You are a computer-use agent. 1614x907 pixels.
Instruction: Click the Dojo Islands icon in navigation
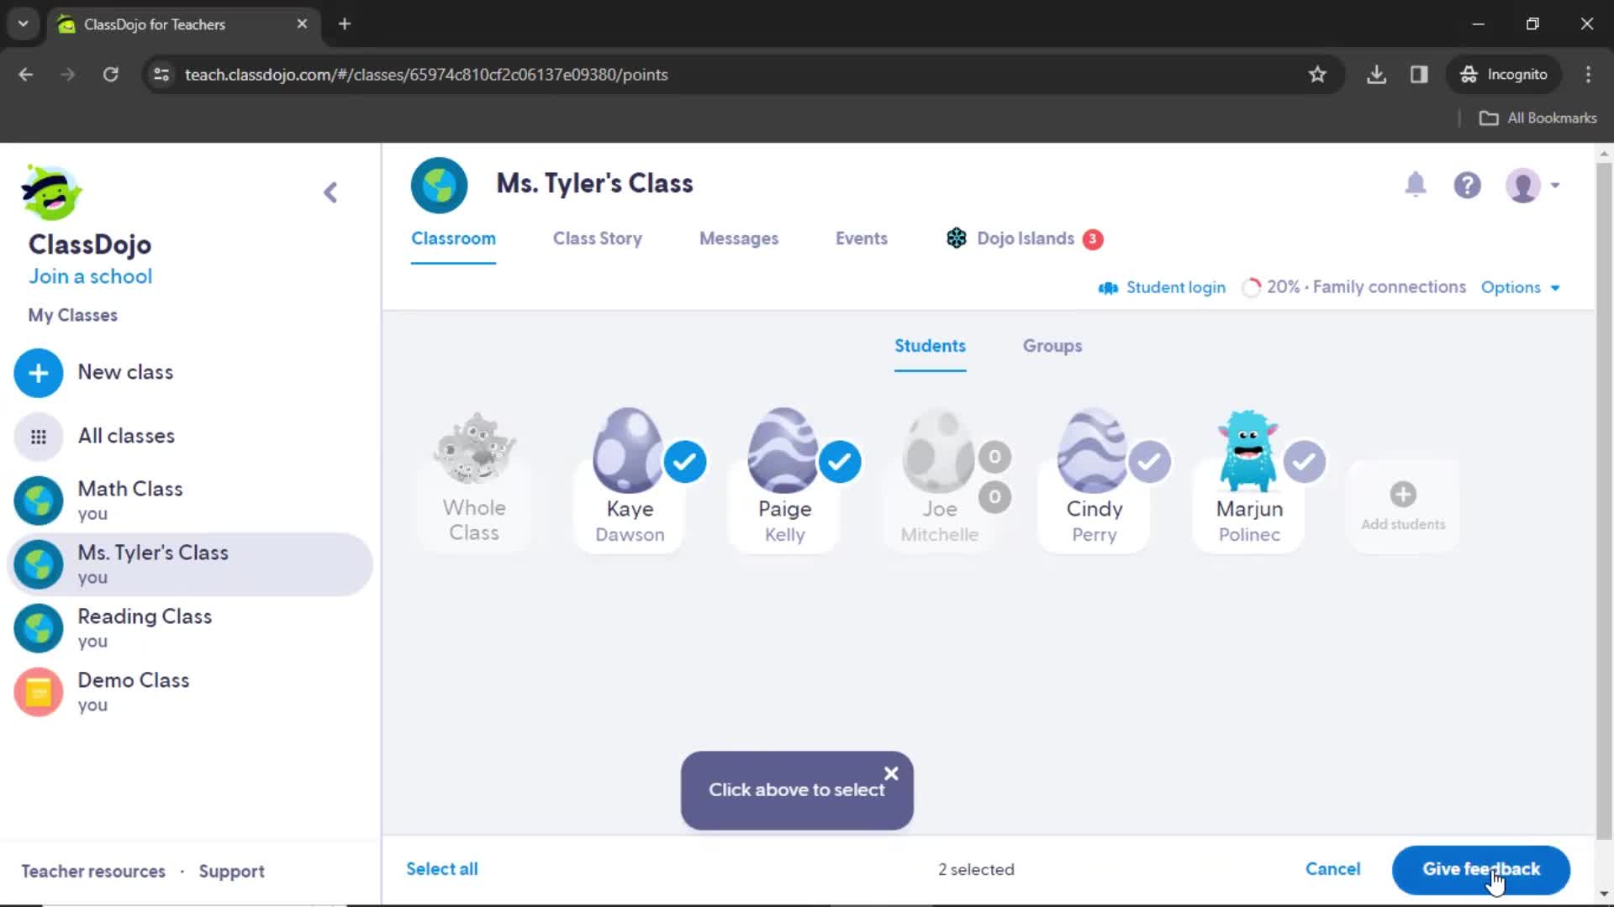pyautogui.click(x=956, y=239)
